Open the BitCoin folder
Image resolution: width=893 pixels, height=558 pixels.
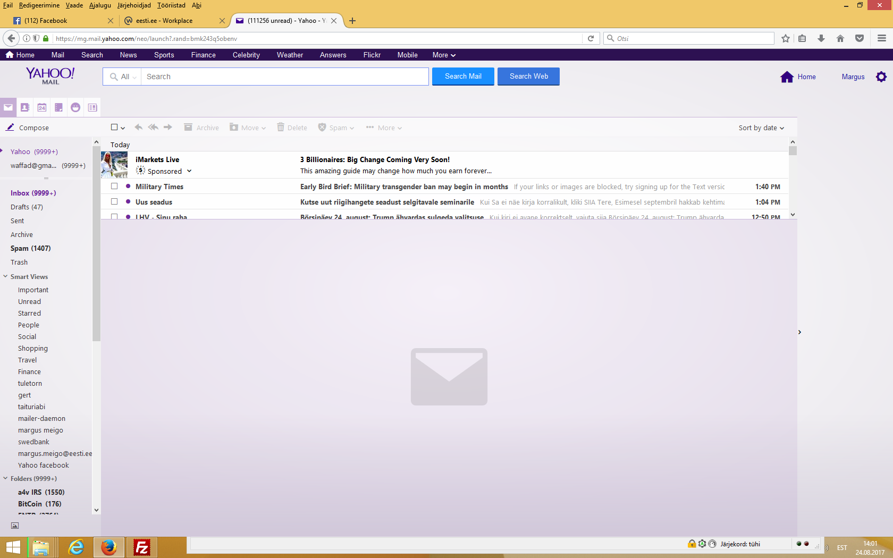[x=40, y=504]
